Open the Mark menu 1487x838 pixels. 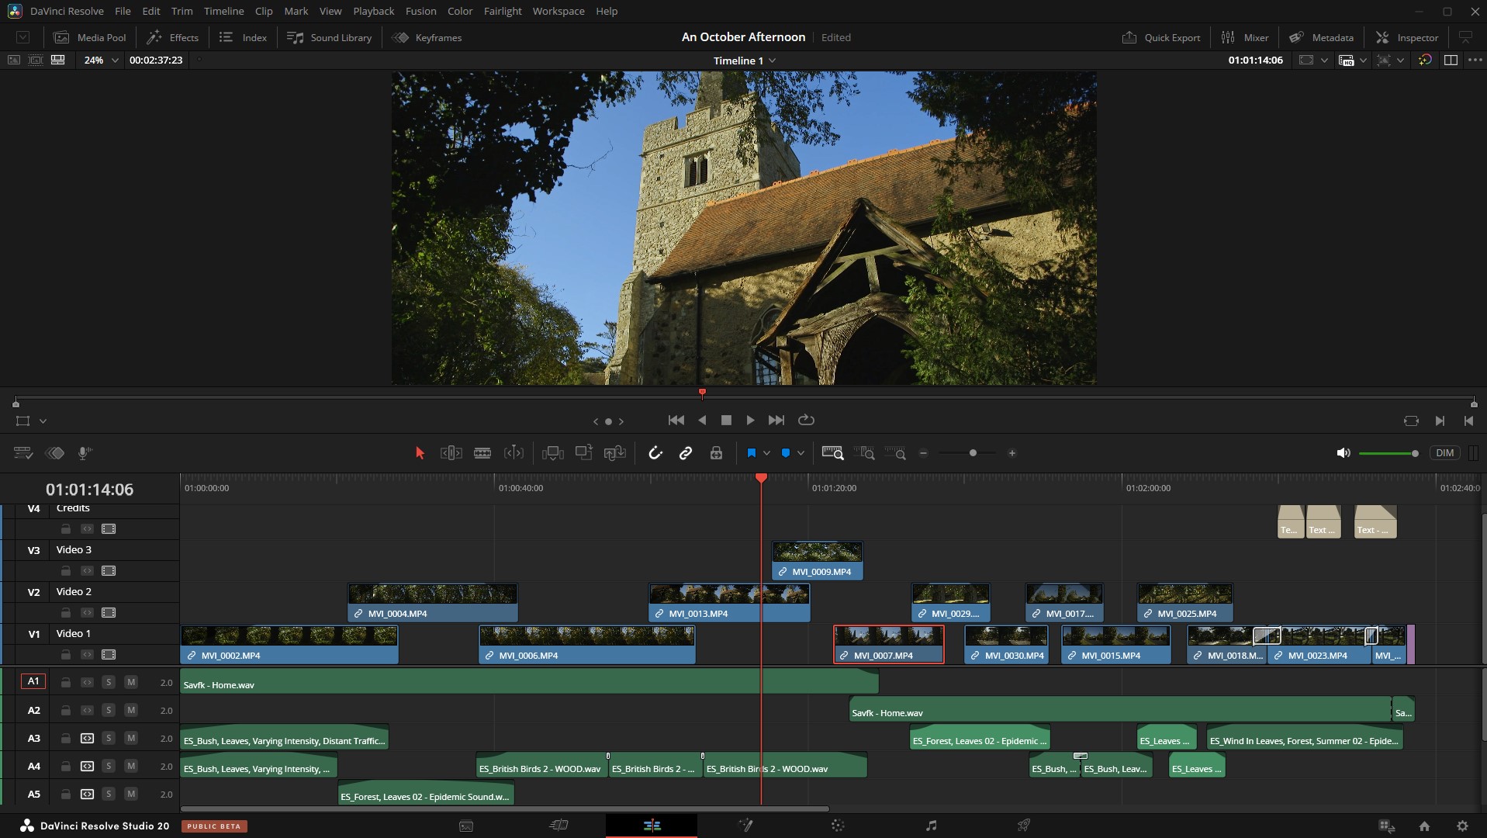tap(296, 11)
